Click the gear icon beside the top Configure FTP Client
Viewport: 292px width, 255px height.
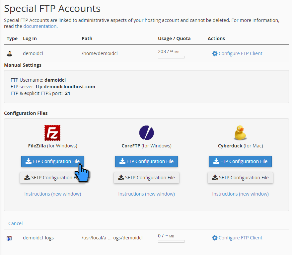point(215,53)
